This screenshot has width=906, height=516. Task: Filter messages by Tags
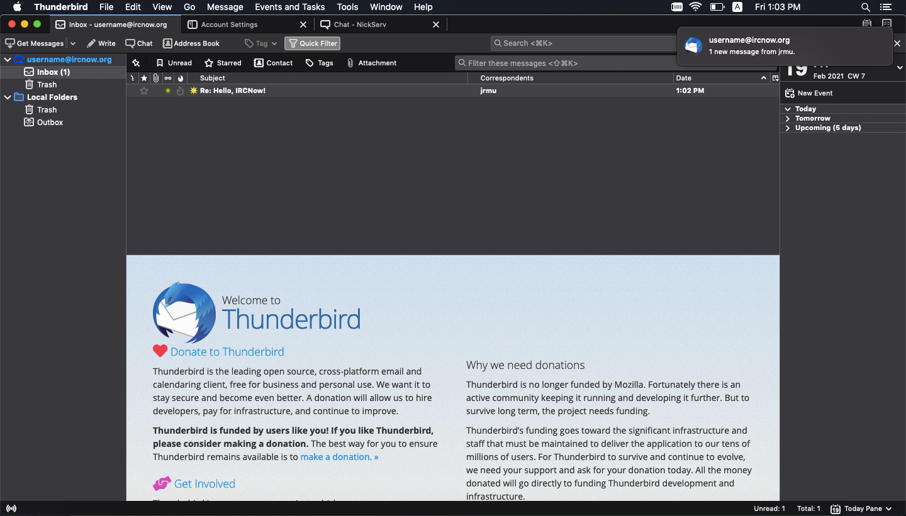(320, 63)
